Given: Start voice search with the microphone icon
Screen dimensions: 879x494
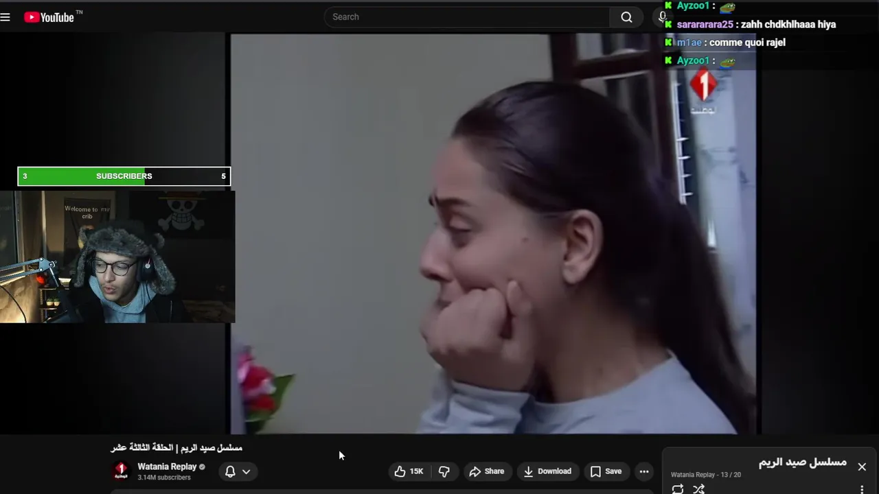Looking at the screenshot, I should tap(661, 17).
